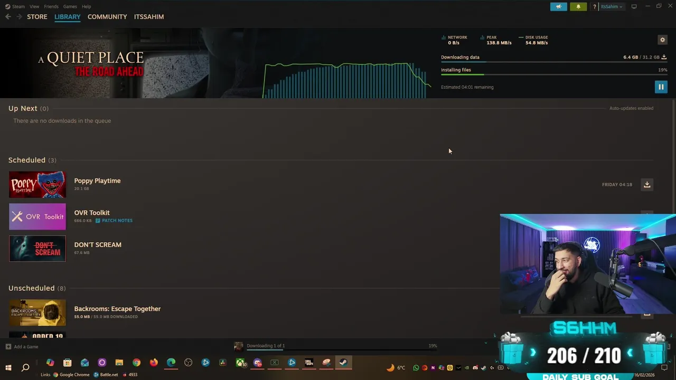676x380 pixels.
Task: Open the View menu
Action: tap(34, 6)
